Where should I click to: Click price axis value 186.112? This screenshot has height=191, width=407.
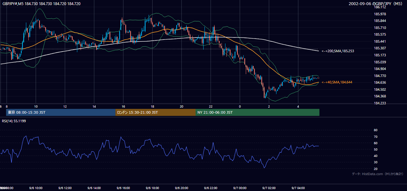[x=380, y=7]
